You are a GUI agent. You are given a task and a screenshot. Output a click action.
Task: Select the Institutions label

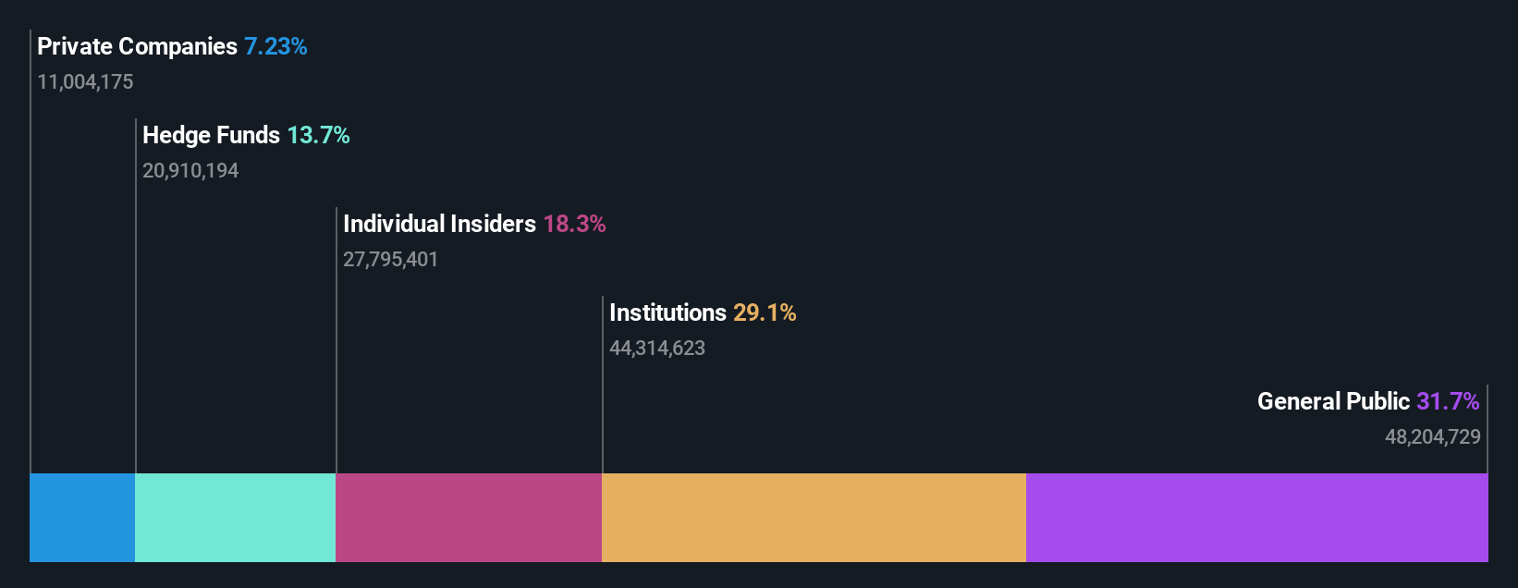(667, 312)
